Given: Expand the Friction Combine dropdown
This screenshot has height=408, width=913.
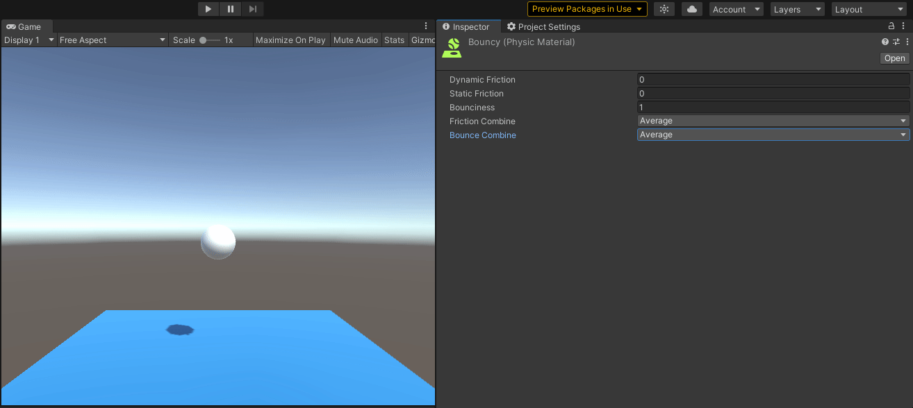Looking at the screenshot, I should [773, 121].
